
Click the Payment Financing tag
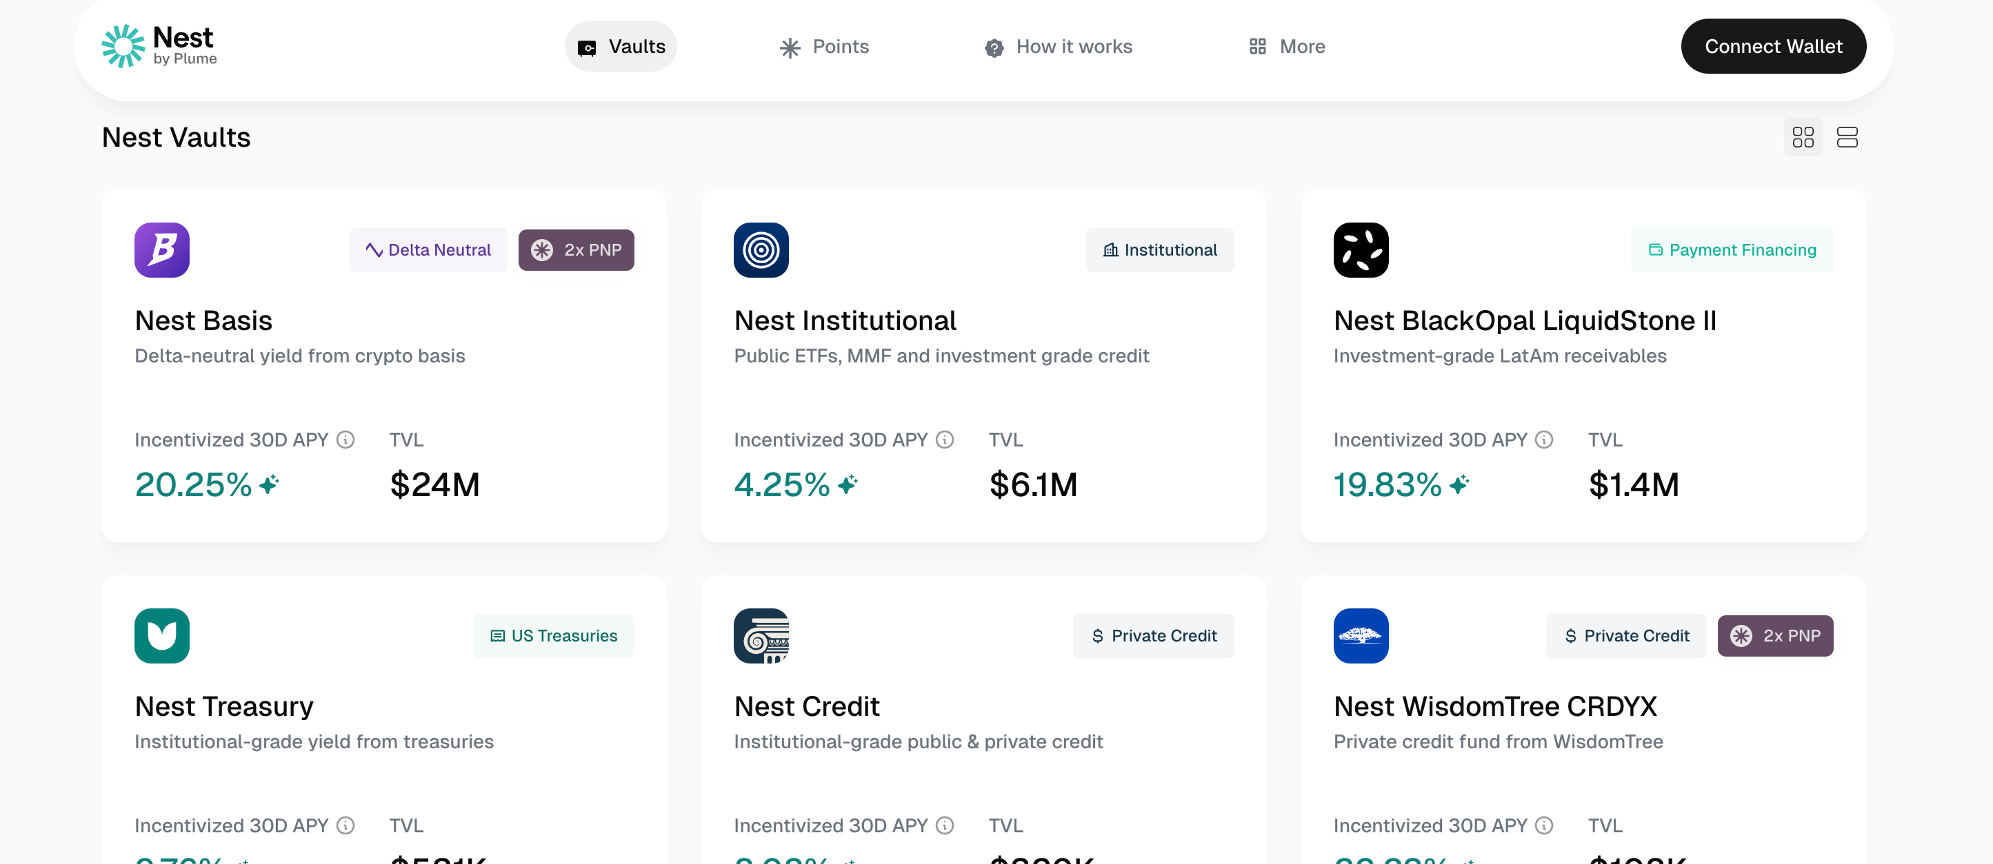coord(1732,249)
